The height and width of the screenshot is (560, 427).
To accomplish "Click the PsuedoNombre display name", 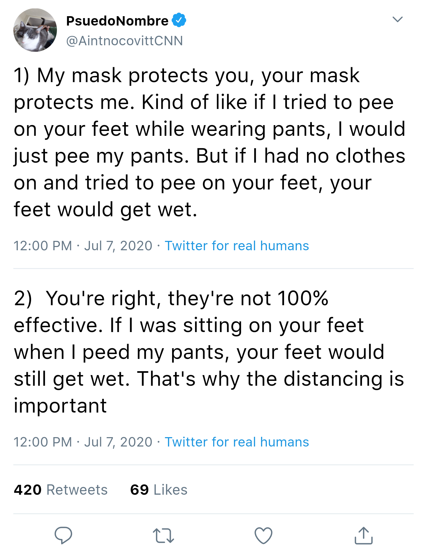I will point(117,19).
